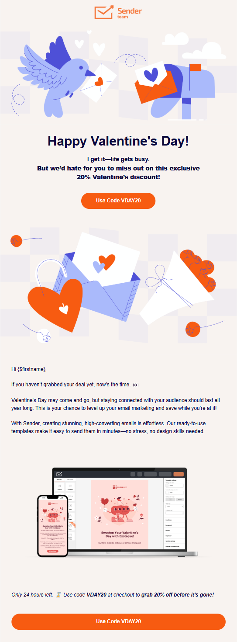Click the bold "grab 20% off before it's gone!" text

pos(178,595)
